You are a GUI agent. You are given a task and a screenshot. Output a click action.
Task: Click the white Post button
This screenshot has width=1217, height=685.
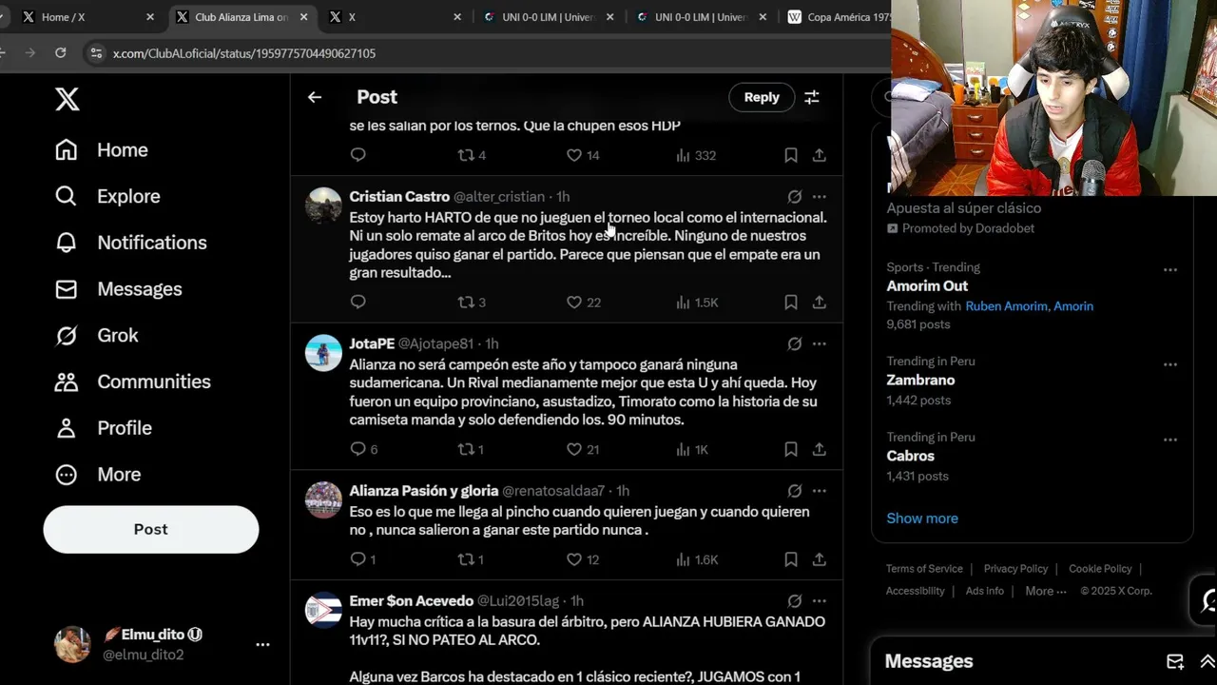tap(150, 529)
